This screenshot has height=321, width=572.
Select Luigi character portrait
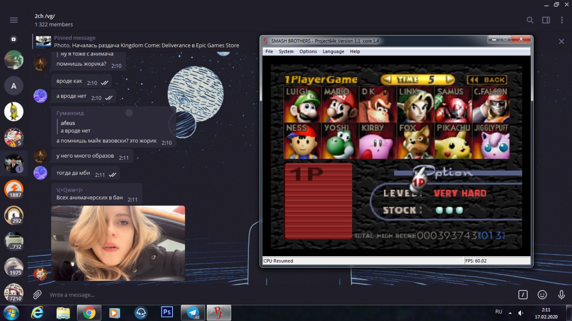tap(302, 104)
